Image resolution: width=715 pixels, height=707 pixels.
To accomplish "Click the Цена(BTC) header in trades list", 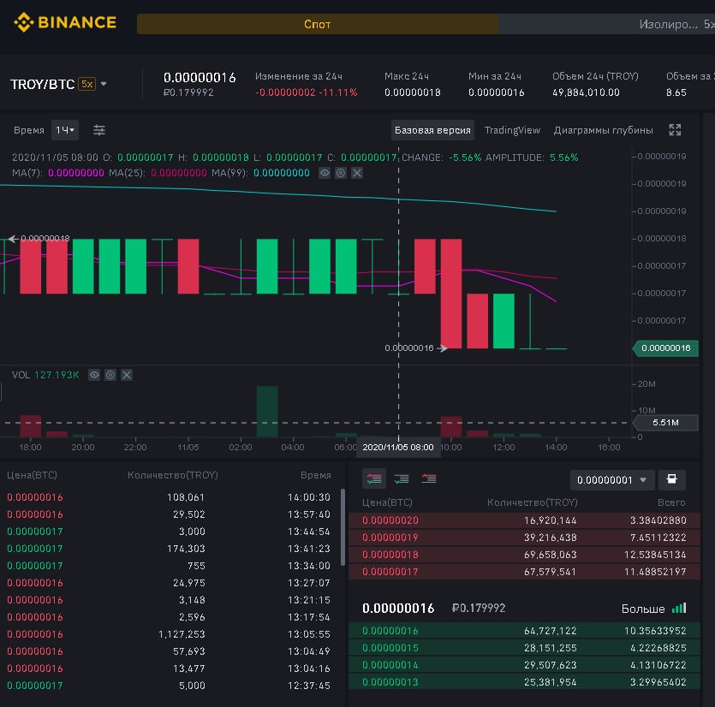I will point(32,475).
